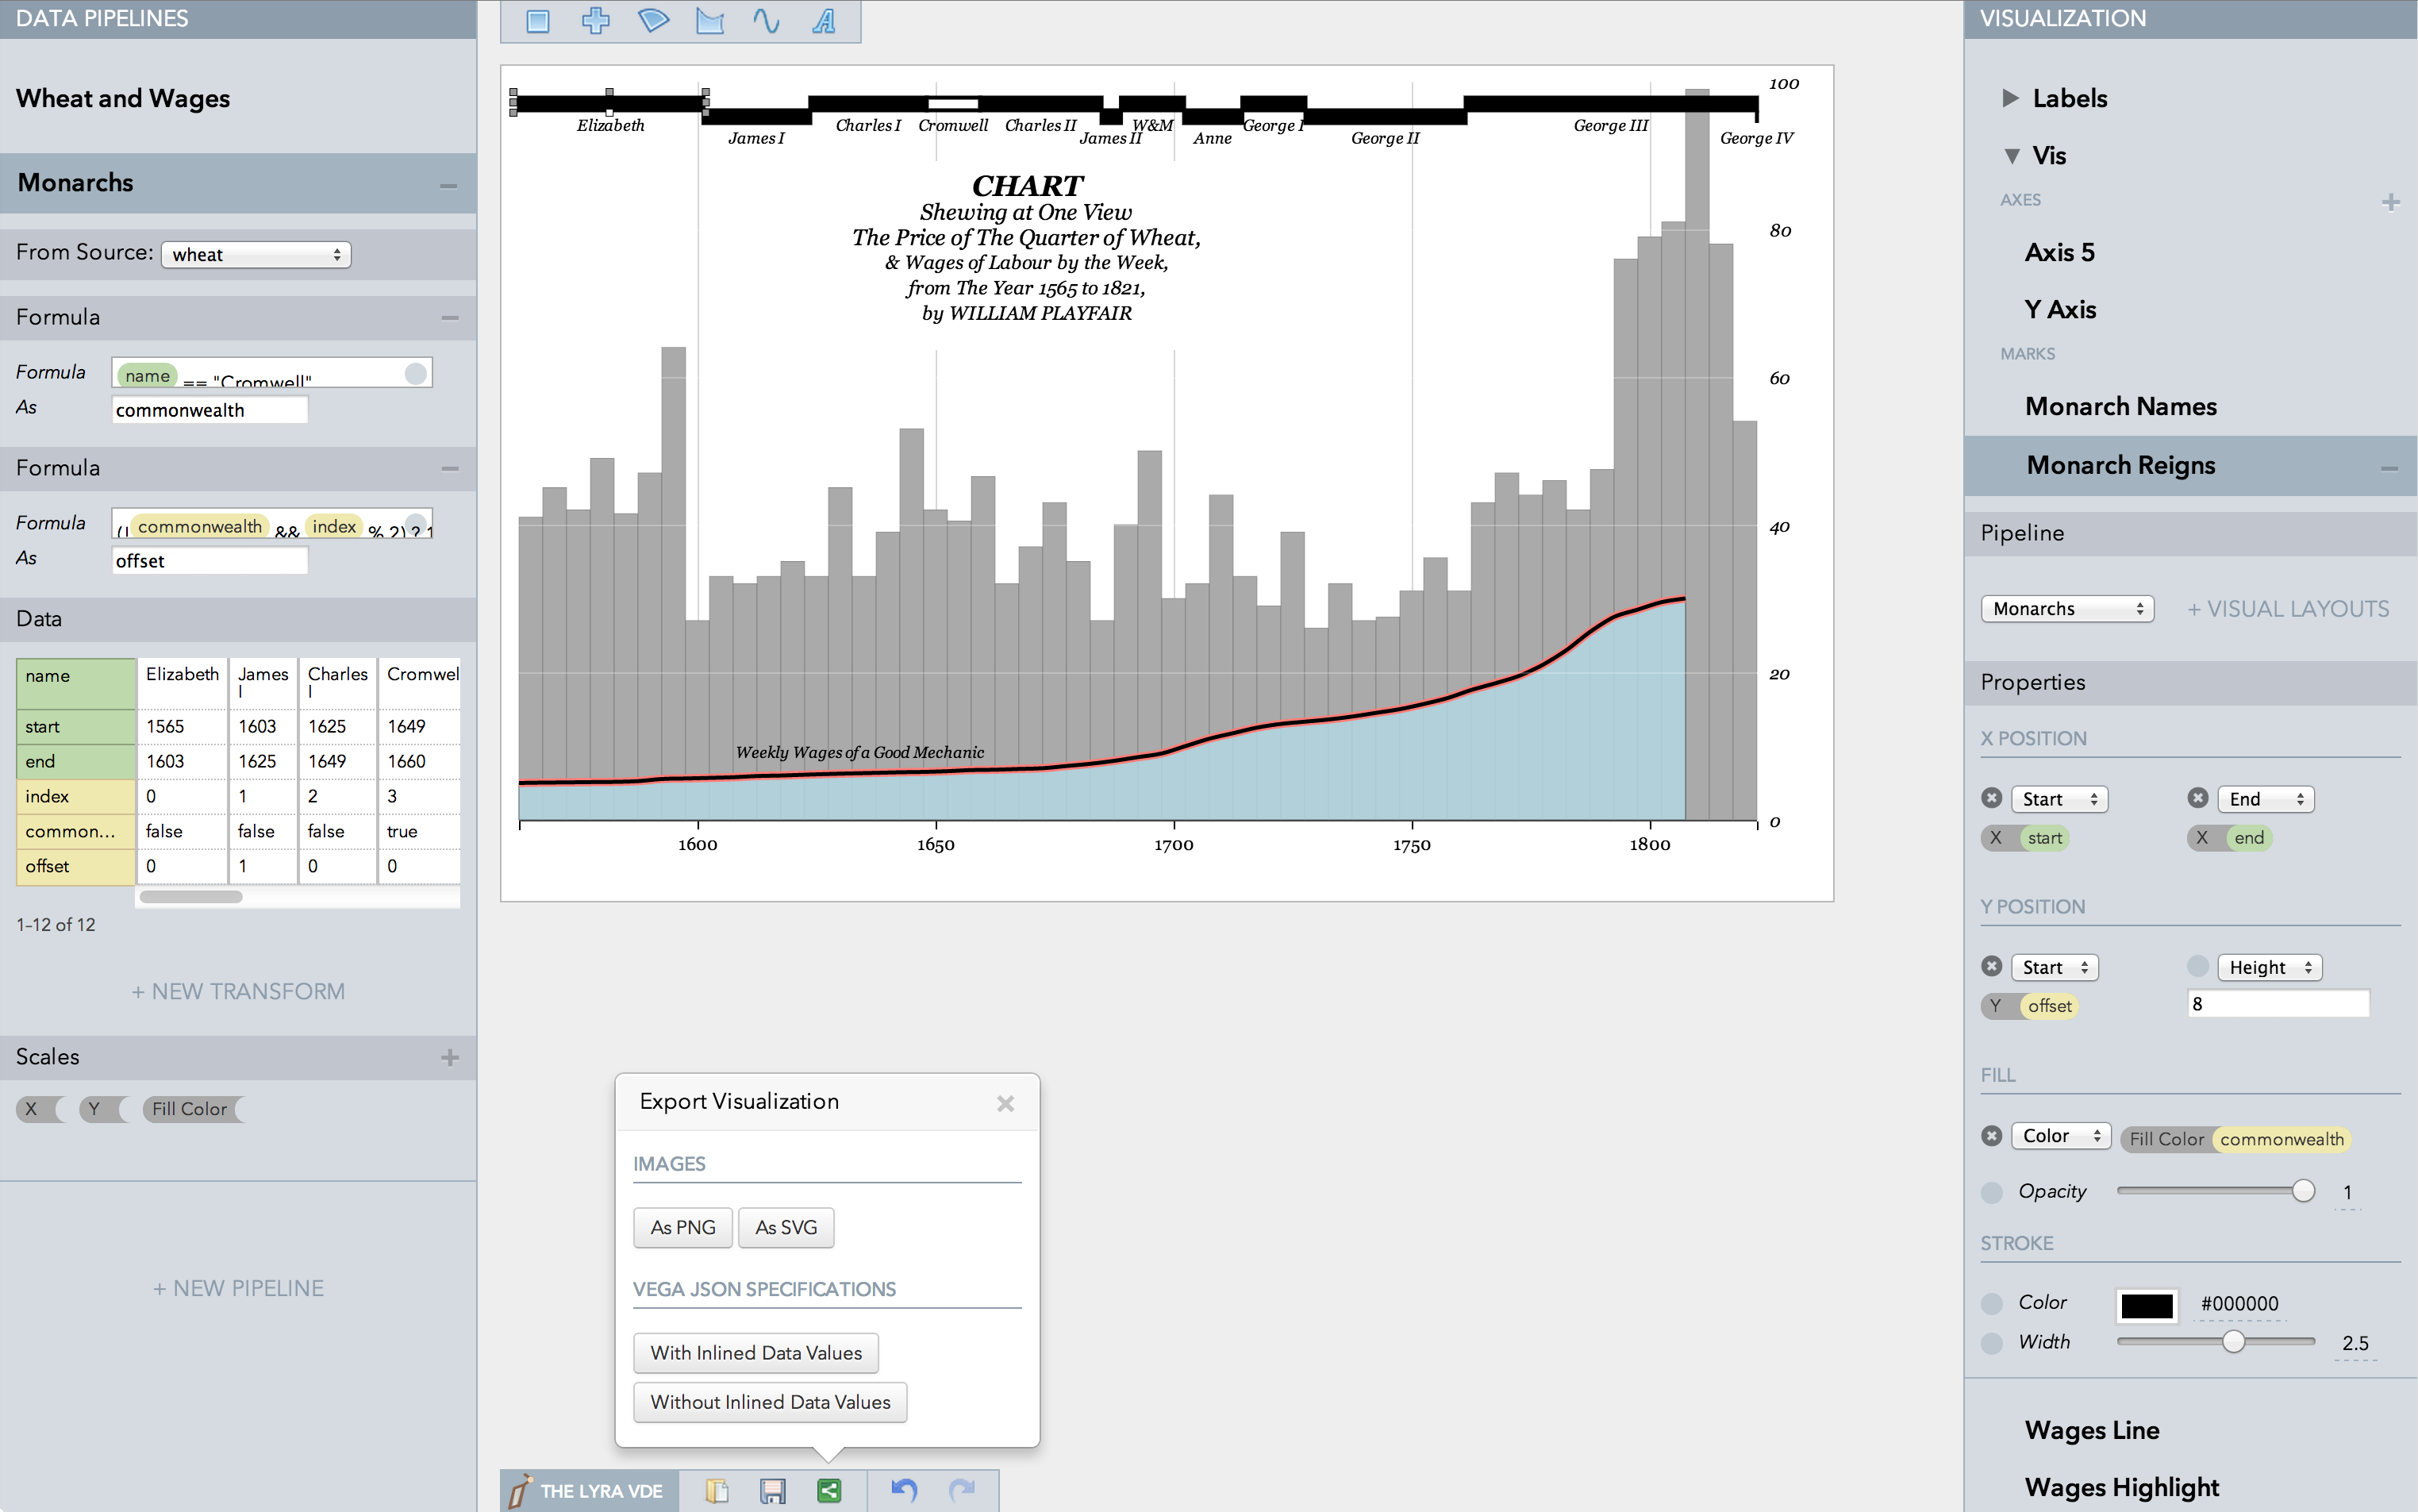Select Monarchs pipeline dropdown

[2066, 605]
